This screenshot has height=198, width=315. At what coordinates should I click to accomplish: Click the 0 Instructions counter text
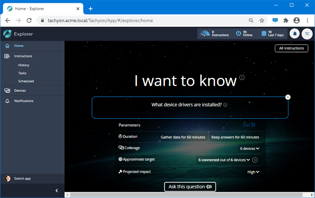coord(220,33)
